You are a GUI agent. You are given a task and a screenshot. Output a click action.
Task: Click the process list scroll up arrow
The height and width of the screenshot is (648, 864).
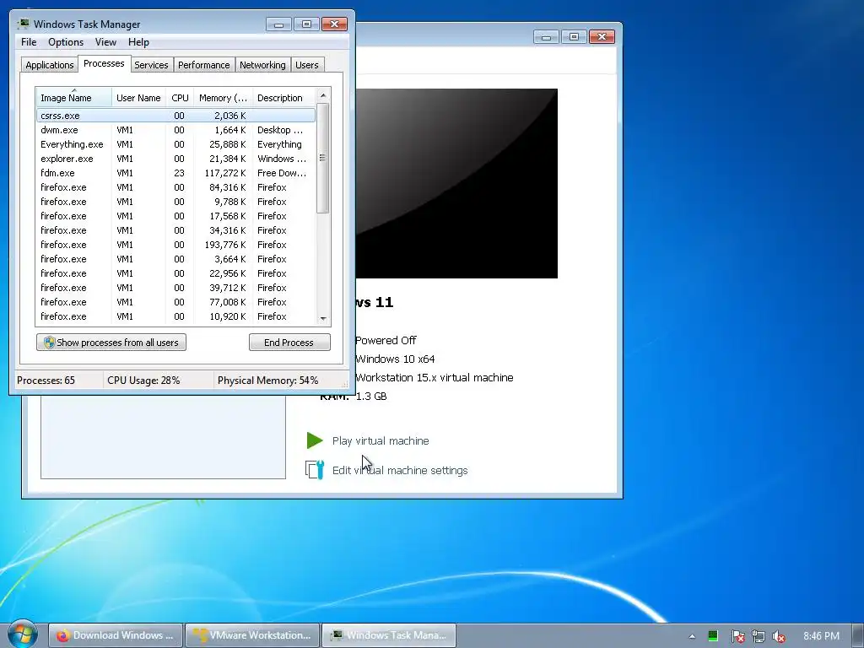323,95
